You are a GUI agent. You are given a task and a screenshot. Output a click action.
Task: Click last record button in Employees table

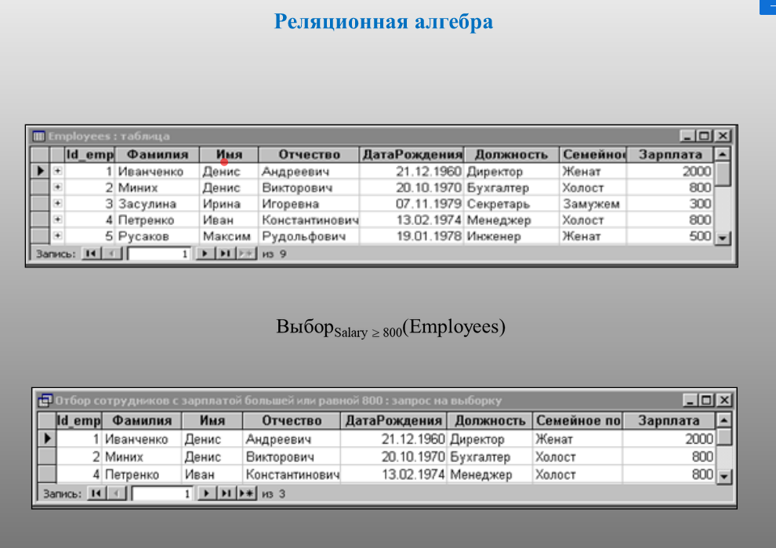(225, 253)
